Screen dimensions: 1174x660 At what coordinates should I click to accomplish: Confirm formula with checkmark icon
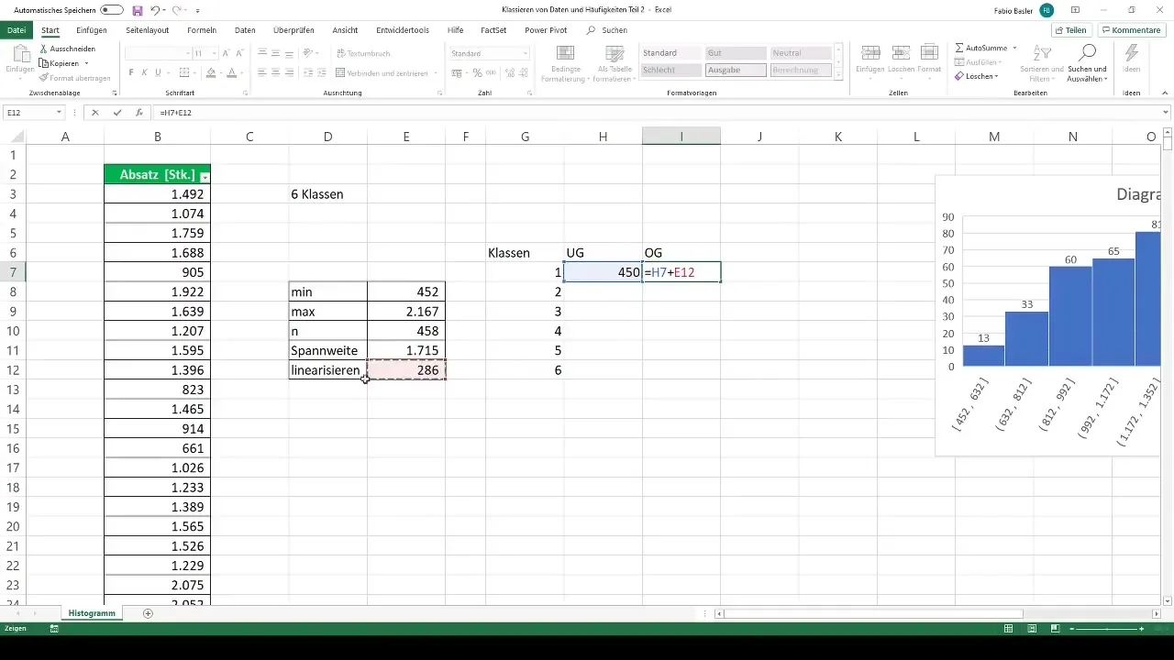pos(116,113)
